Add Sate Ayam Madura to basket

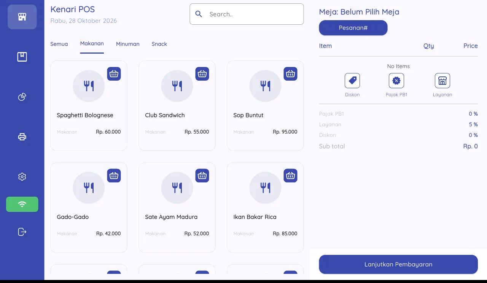[x=202, y=175]
